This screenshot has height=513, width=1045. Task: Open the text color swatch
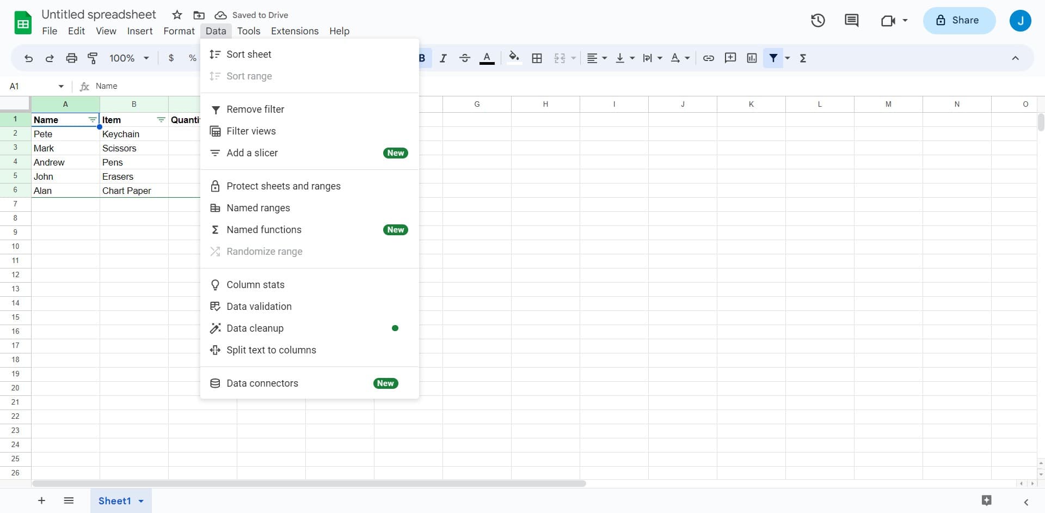click(x=487, y=58)
